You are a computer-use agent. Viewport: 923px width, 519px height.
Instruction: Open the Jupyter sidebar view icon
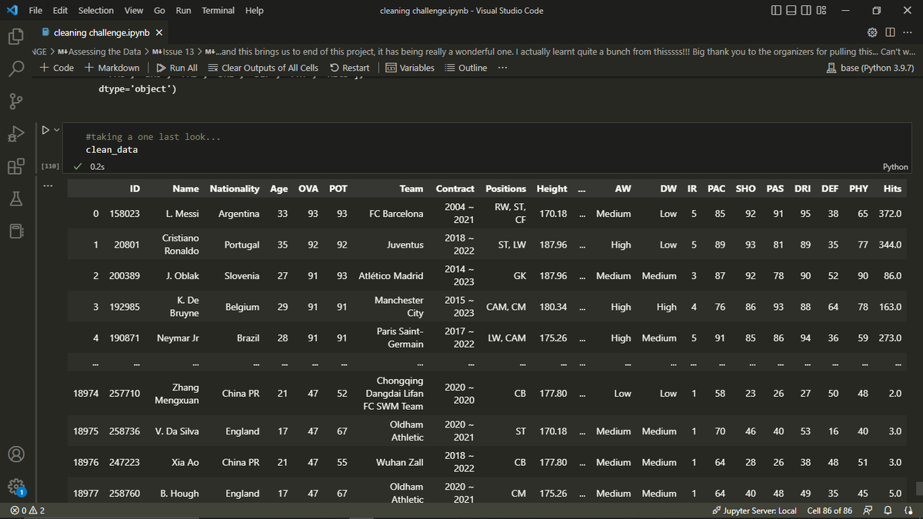(16, 231)
